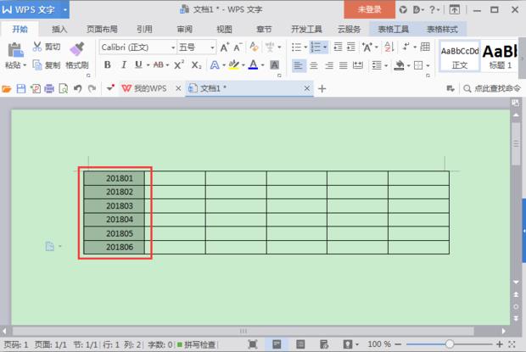Click the 点此查找命令 search box
The height and width of the screenshot is (352, 526).
492,88
